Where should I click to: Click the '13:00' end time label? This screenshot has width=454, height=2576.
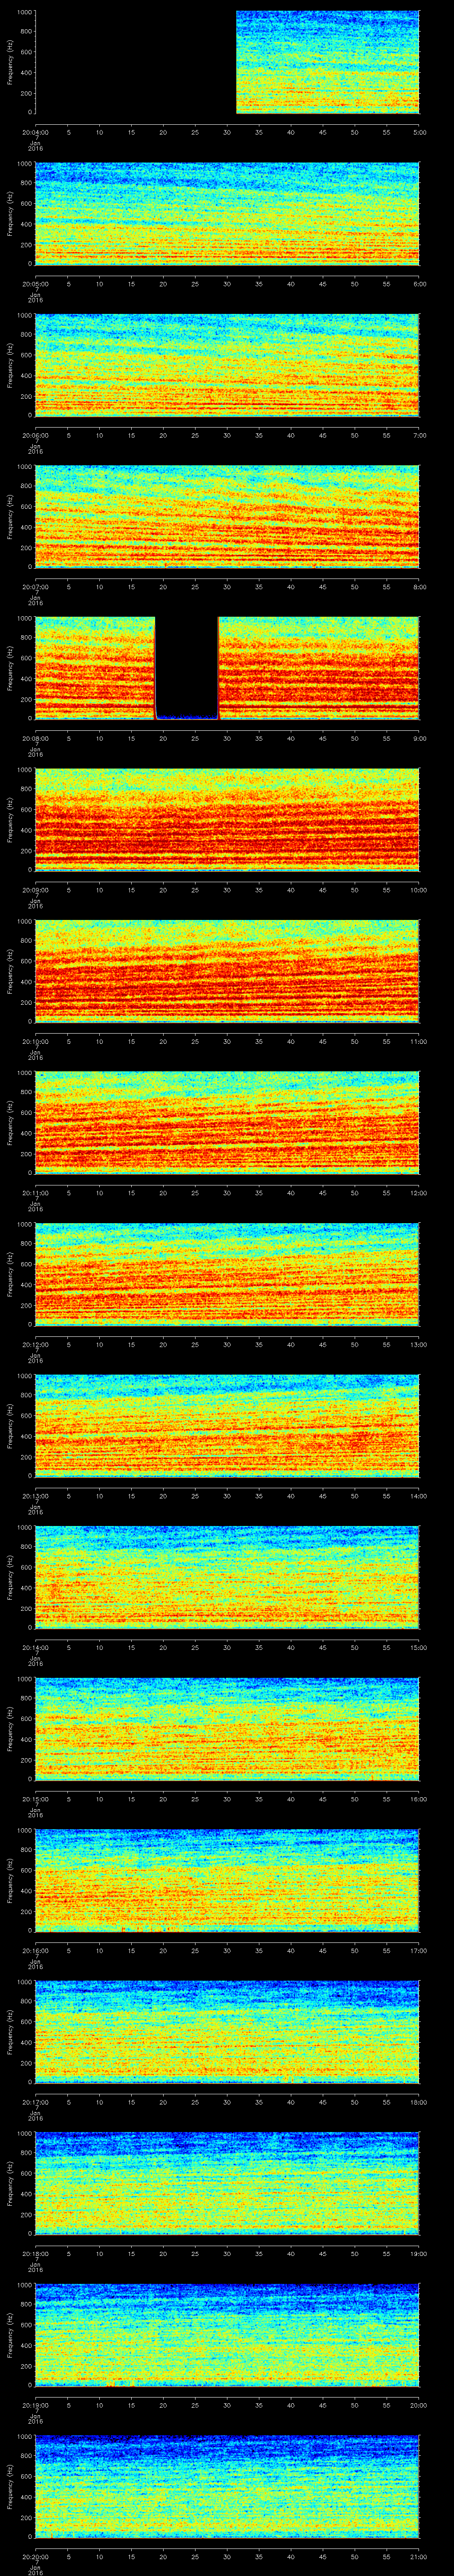(x=419, y=1344)
